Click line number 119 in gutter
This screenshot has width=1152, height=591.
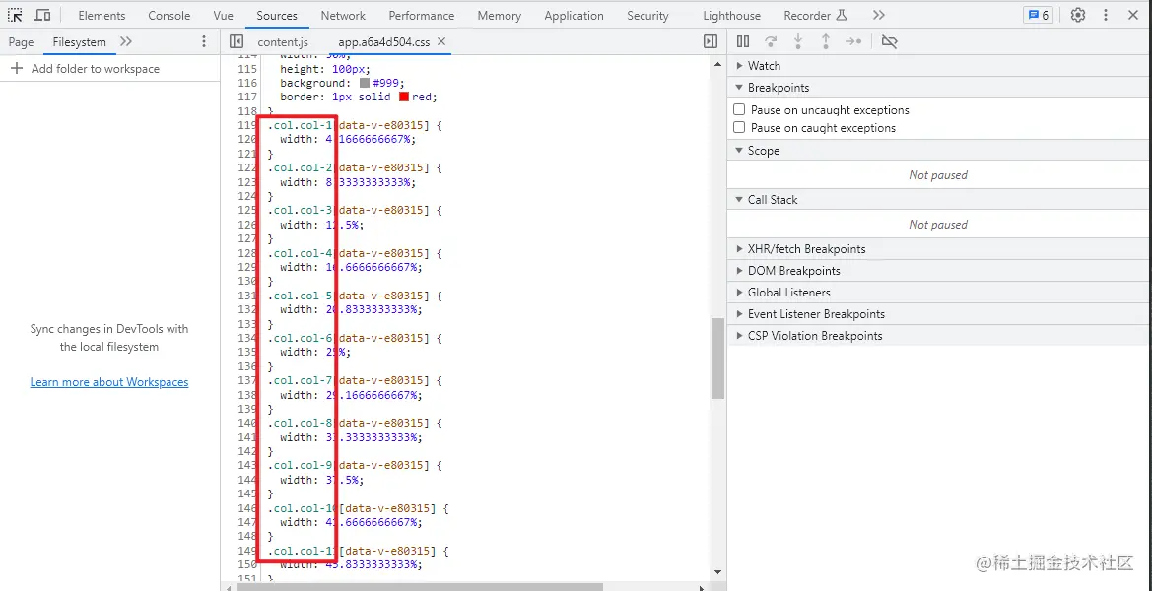[x=246, y=125]
